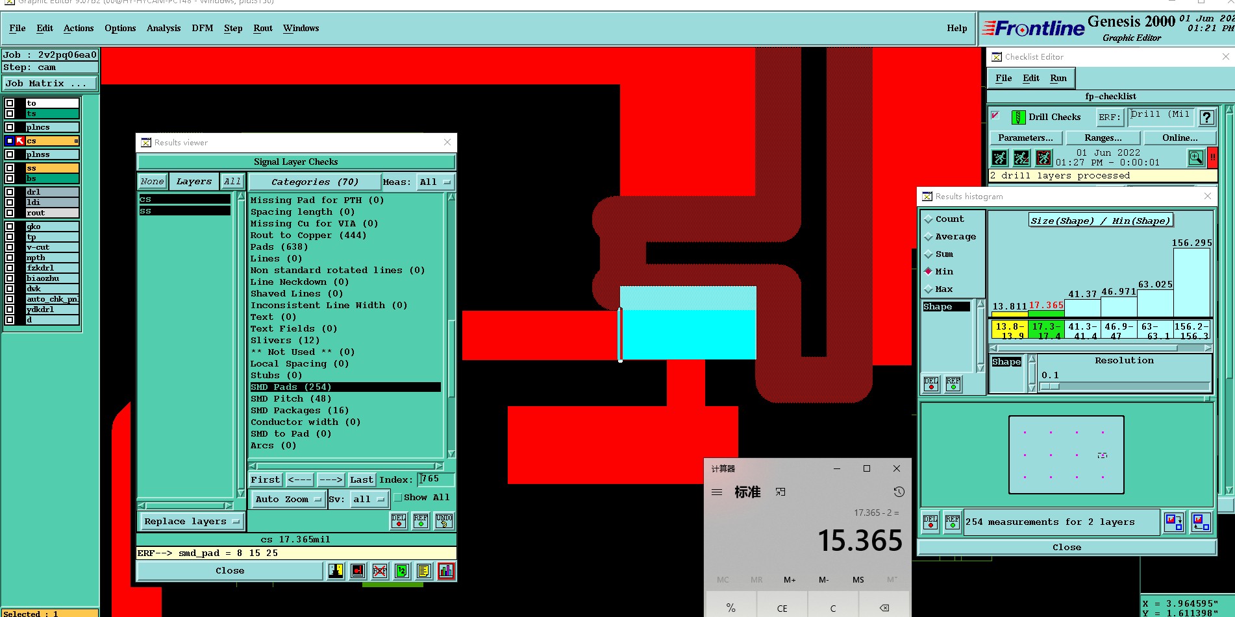Open the Analysis menu
Viewport: 1235px width, 617px height.
(x=164, y=28)
